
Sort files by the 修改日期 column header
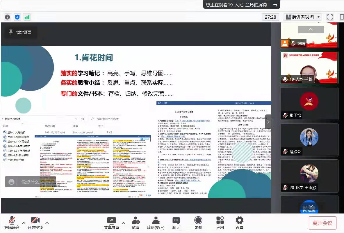click(50, 126)
